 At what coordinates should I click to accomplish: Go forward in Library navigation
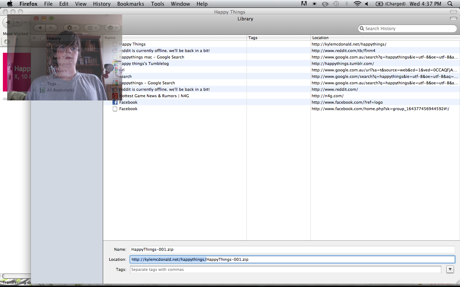point(51,28)
